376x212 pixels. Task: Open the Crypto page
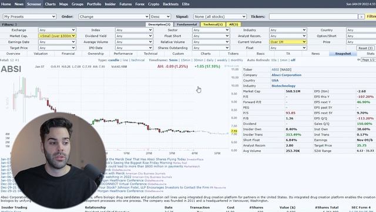154,4
